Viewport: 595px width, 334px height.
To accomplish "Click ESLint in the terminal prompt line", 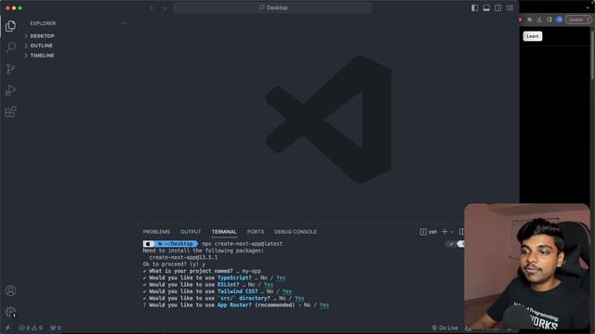I will point(228,285).
